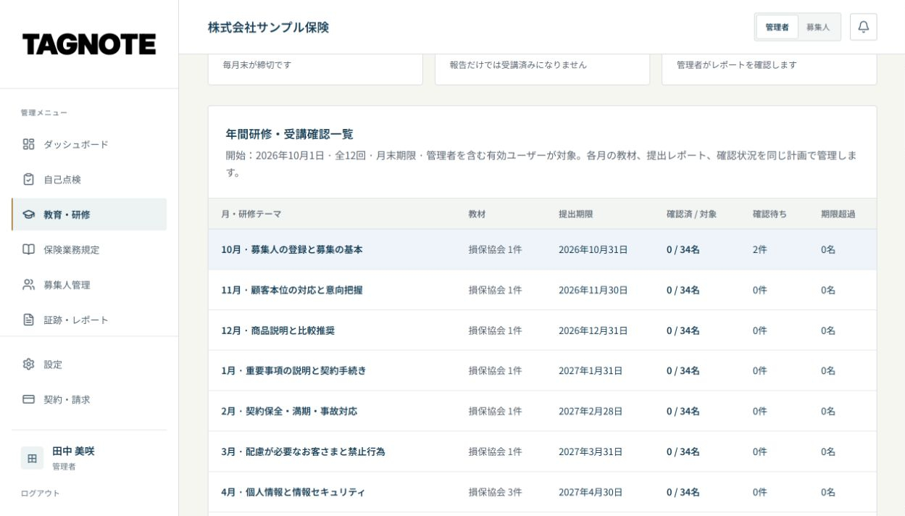Image resolution: width=905 pixels, height=516 pixels.
Task: Click the 月・研修テーマ column header
Action: [x=251, y=214]
